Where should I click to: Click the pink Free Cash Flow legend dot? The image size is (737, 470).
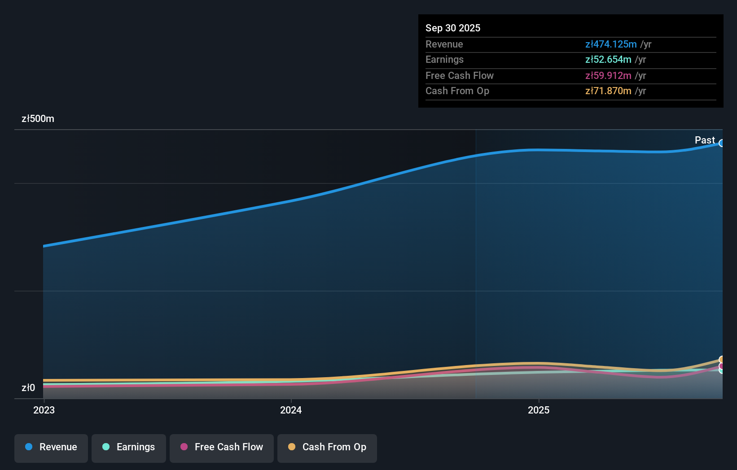pos(184,447)
